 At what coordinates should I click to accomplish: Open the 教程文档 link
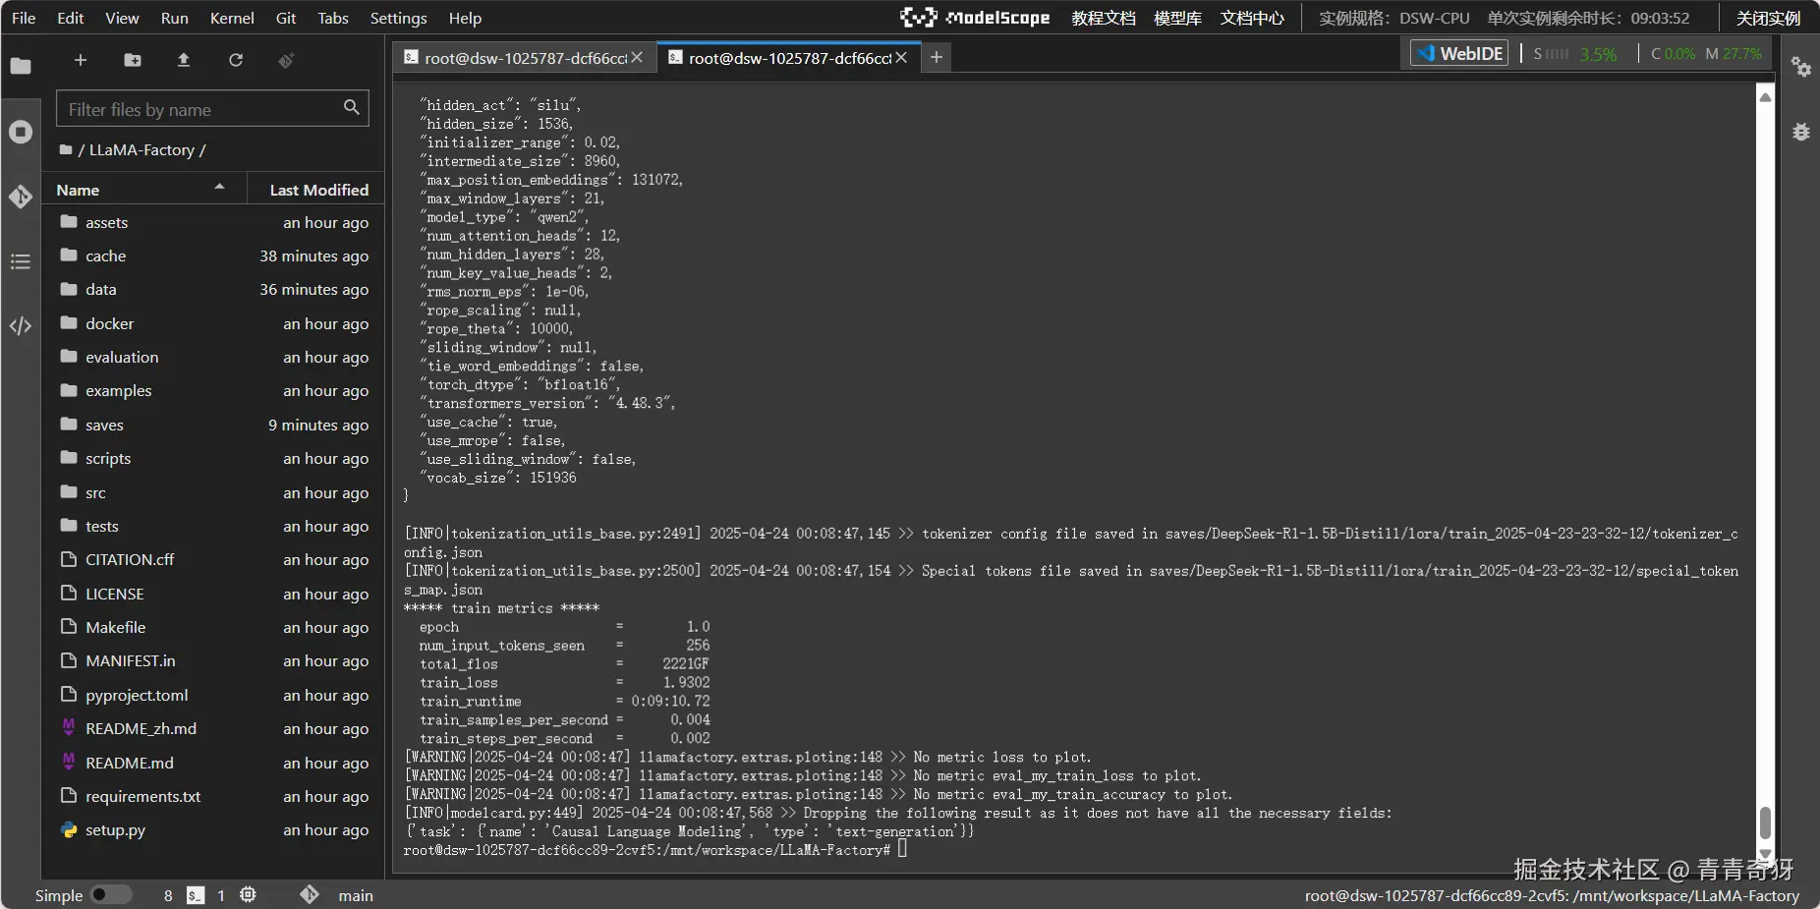(x=1104, y=18)
